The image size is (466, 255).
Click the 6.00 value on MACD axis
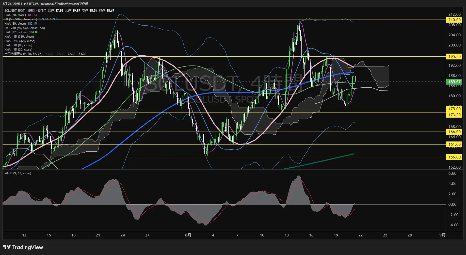(x=452, y=173)
